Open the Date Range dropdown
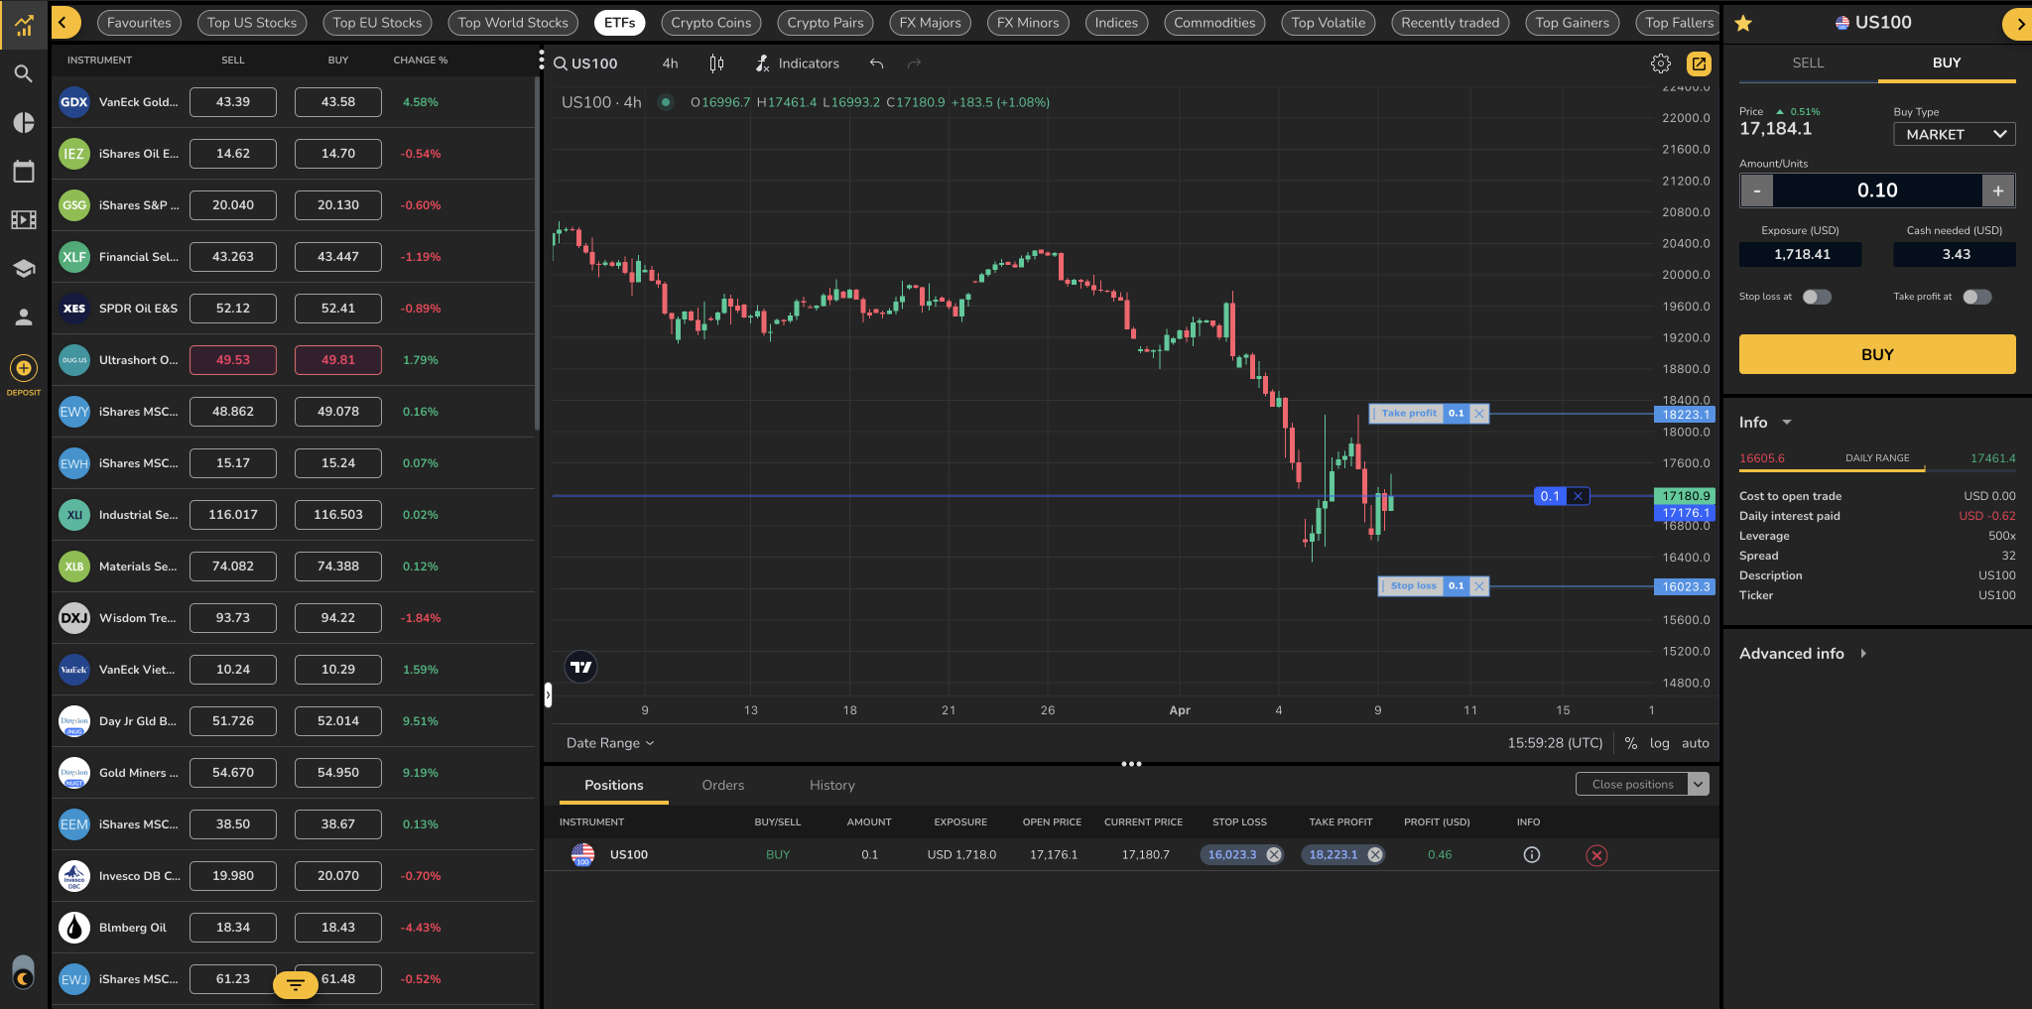 [x=610, y=743]
